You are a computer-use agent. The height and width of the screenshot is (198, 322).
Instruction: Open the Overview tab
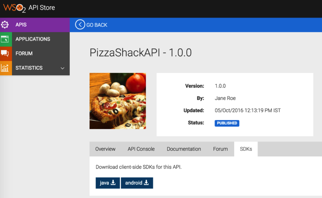(x=105, y=149)
